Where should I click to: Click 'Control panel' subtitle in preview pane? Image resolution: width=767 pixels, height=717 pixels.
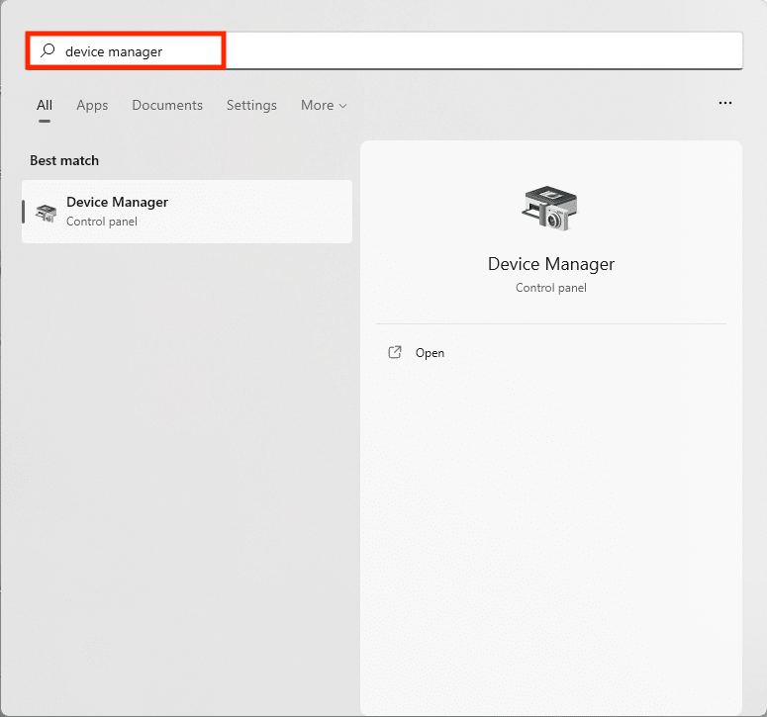[551, 288]
